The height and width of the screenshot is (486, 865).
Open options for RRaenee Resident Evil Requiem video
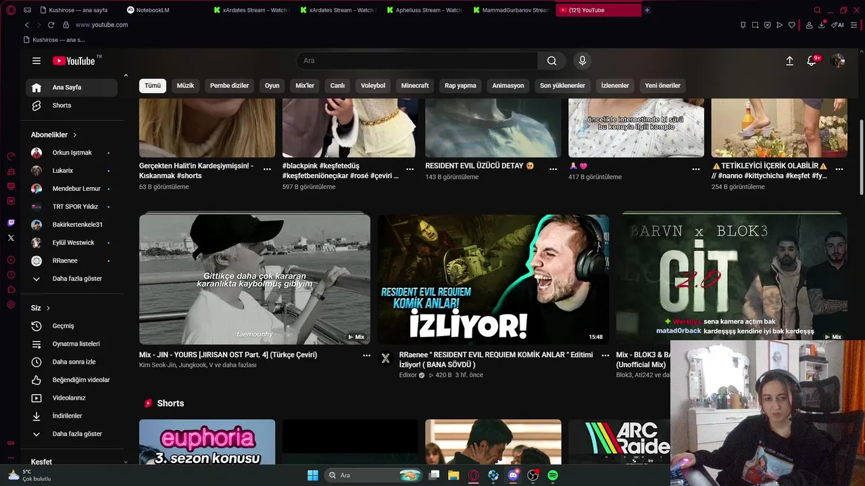click(605, 355)
